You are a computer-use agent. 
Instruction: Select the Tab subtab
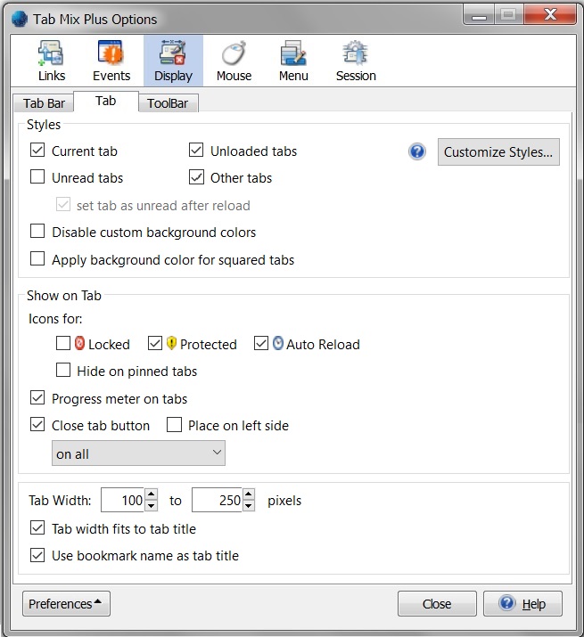(106, 102)
